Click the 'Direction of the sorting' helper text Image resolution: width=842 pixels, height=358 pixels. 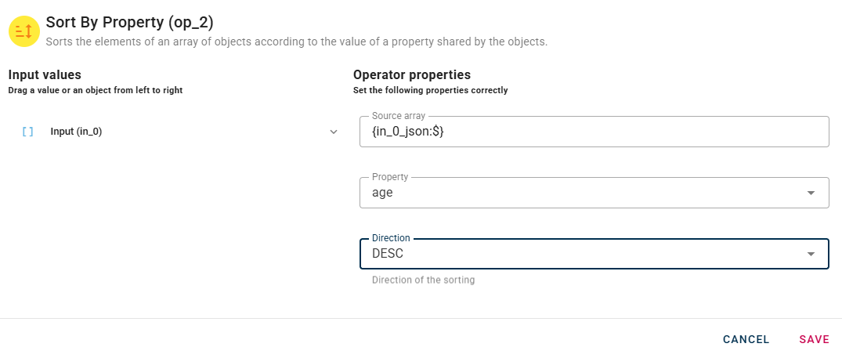tap(423, 280)
